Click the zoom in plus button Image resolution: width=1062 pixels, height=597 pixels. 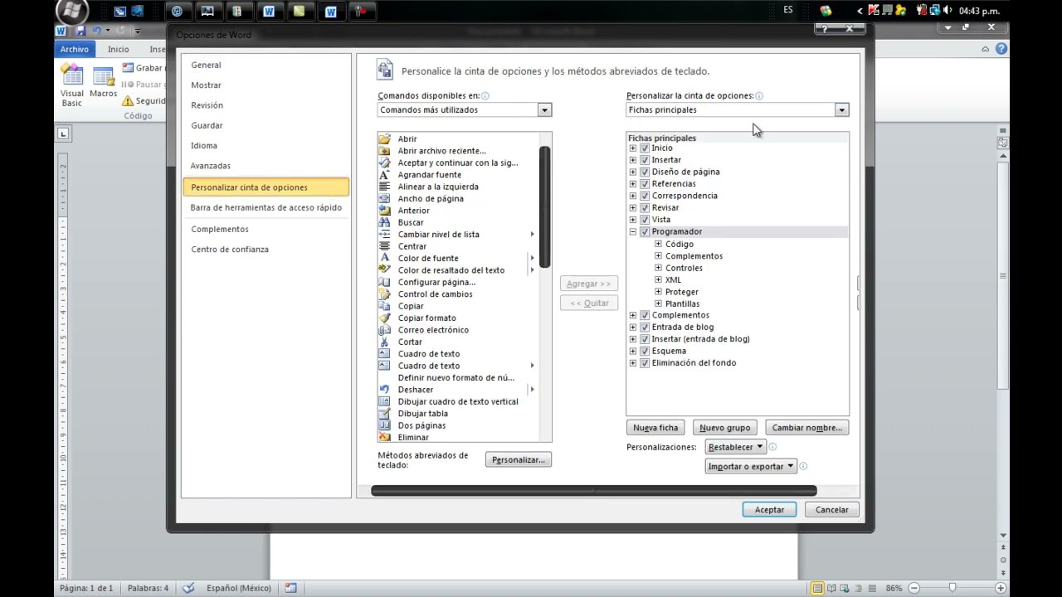click(x=1000, y=588)
